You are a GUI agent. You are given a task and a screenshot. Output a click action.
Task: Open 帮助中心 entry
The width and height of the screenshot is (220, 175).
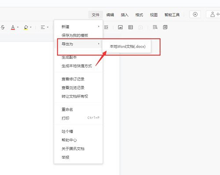pos(78,140)
